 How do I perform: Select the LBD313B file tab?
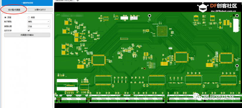click(x=64, y=1)
